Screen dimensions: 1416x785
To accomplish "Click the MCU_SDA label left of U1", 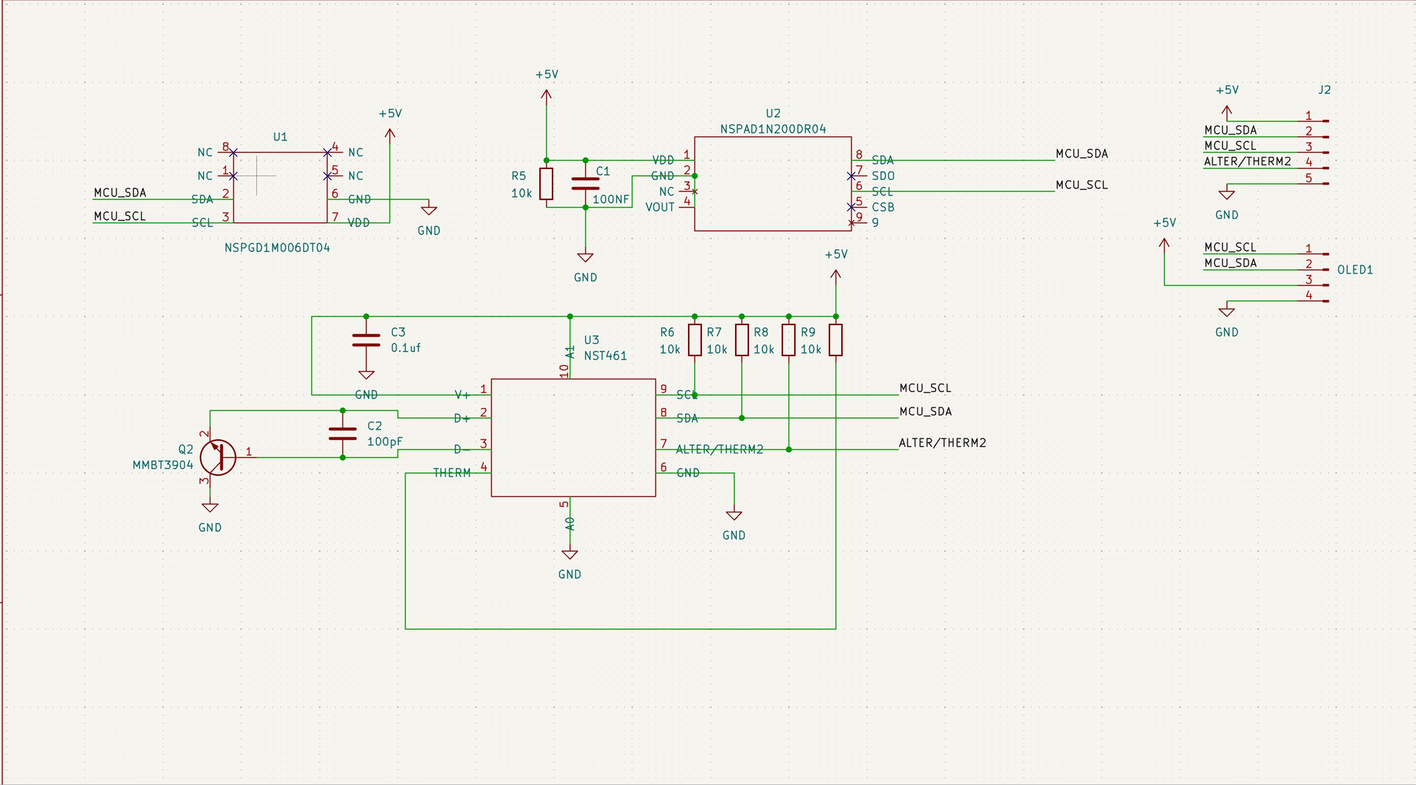I will [x=120, y=192].
